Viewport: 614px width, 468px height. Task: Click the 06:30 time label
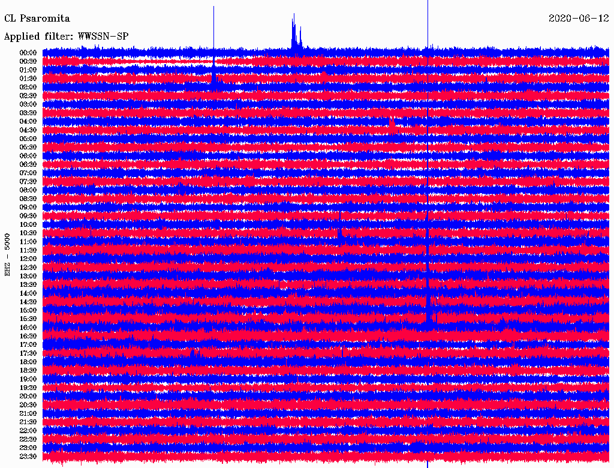28,164
